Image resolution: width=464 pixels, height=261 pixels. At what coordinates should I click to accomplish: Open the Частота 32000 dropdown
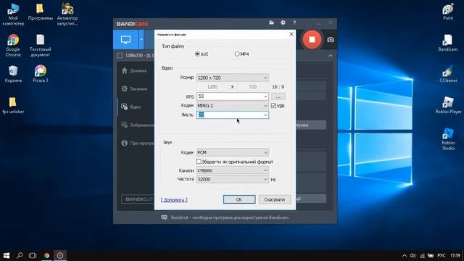233,179
